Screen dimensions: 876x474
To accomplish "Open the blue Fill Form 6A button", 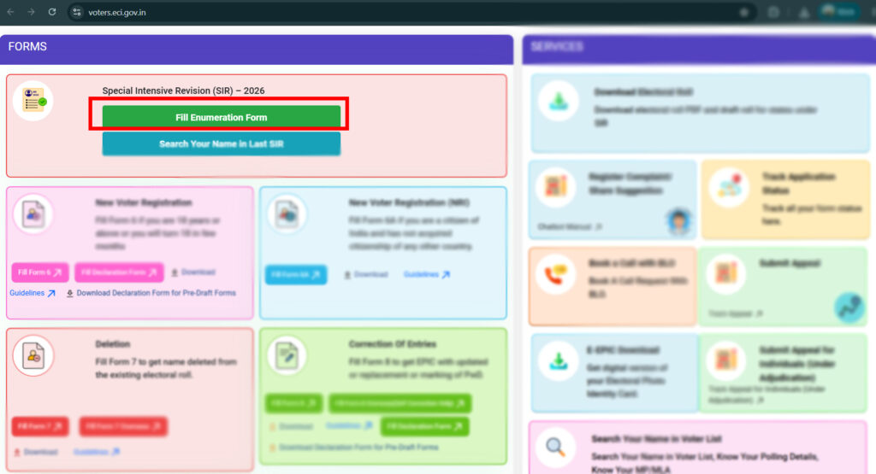I will tap(295, 274).
